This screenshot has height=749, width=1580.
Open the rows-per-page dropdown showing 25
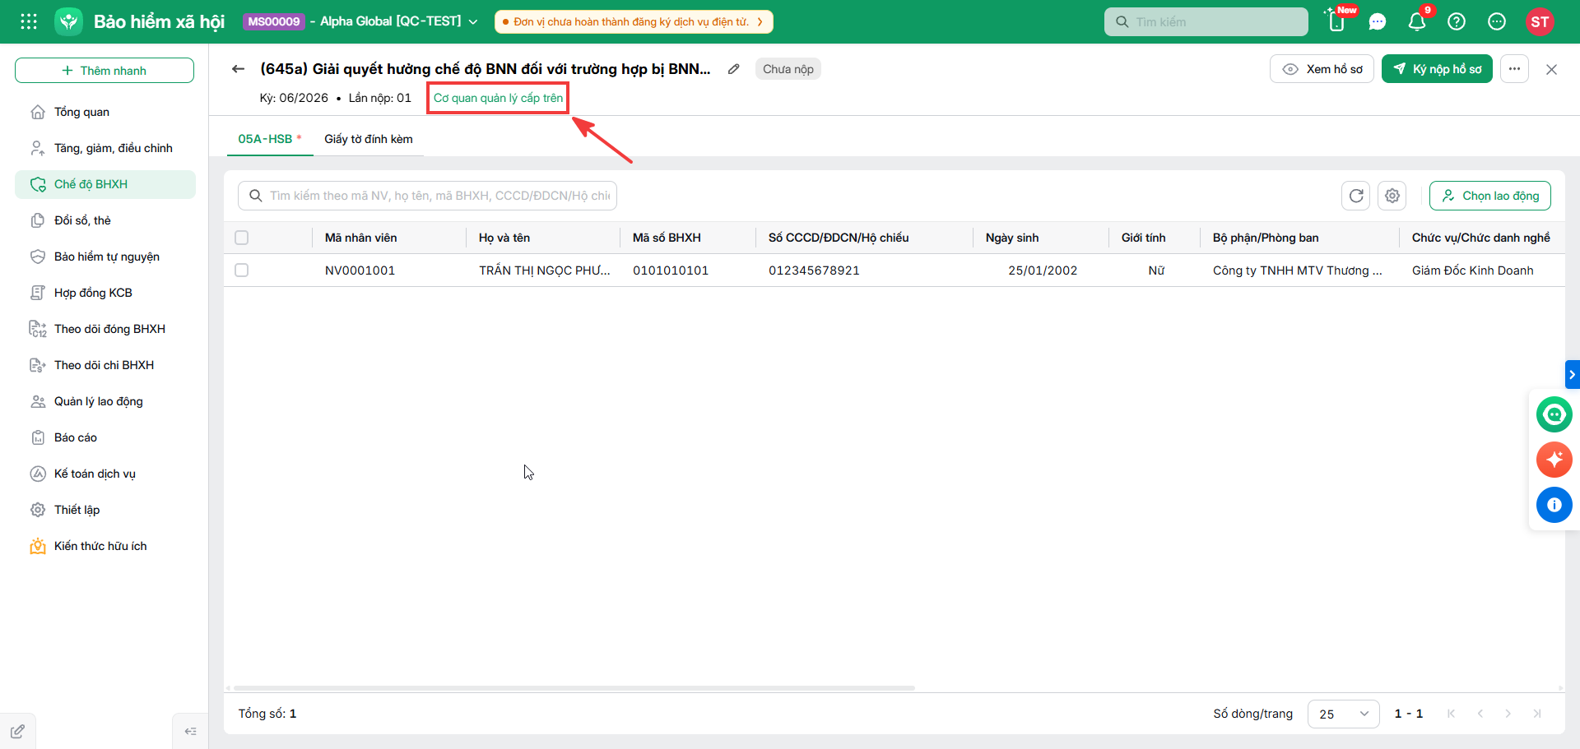1343,714
